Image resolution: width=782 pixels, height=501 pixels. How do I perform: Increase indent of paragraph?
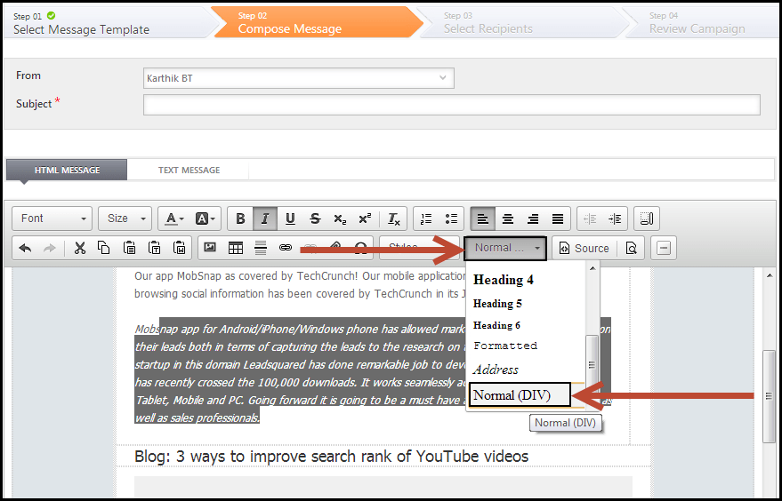click(615, 219)
